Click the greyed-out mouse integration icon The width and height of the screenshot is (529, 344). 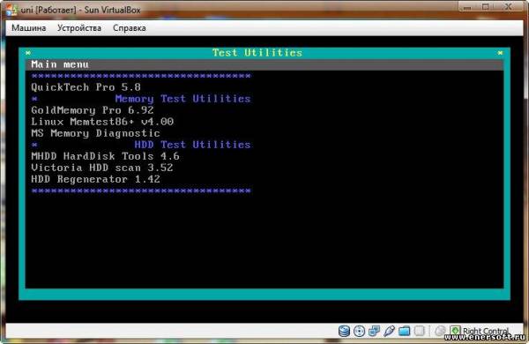click(440, 331)
